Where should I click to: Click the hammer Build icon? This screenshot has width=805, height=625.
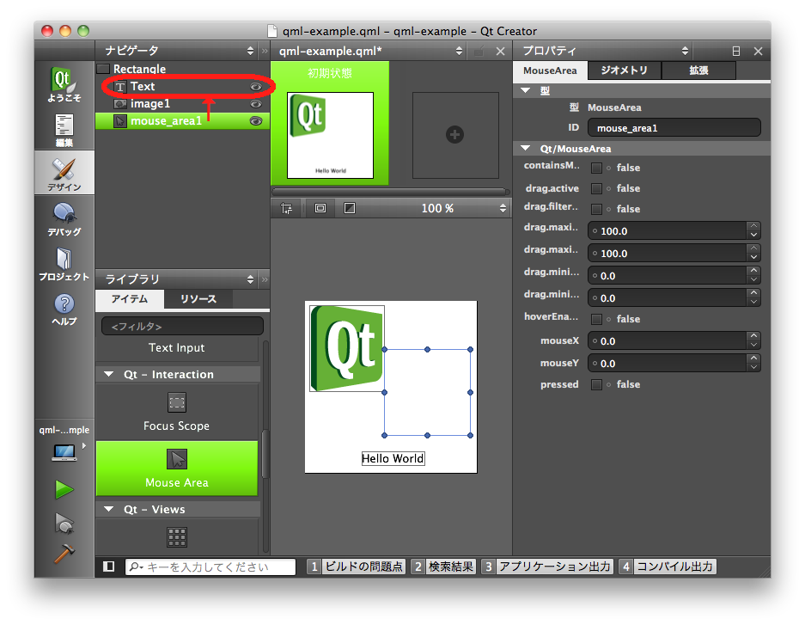tap(64, 555)
